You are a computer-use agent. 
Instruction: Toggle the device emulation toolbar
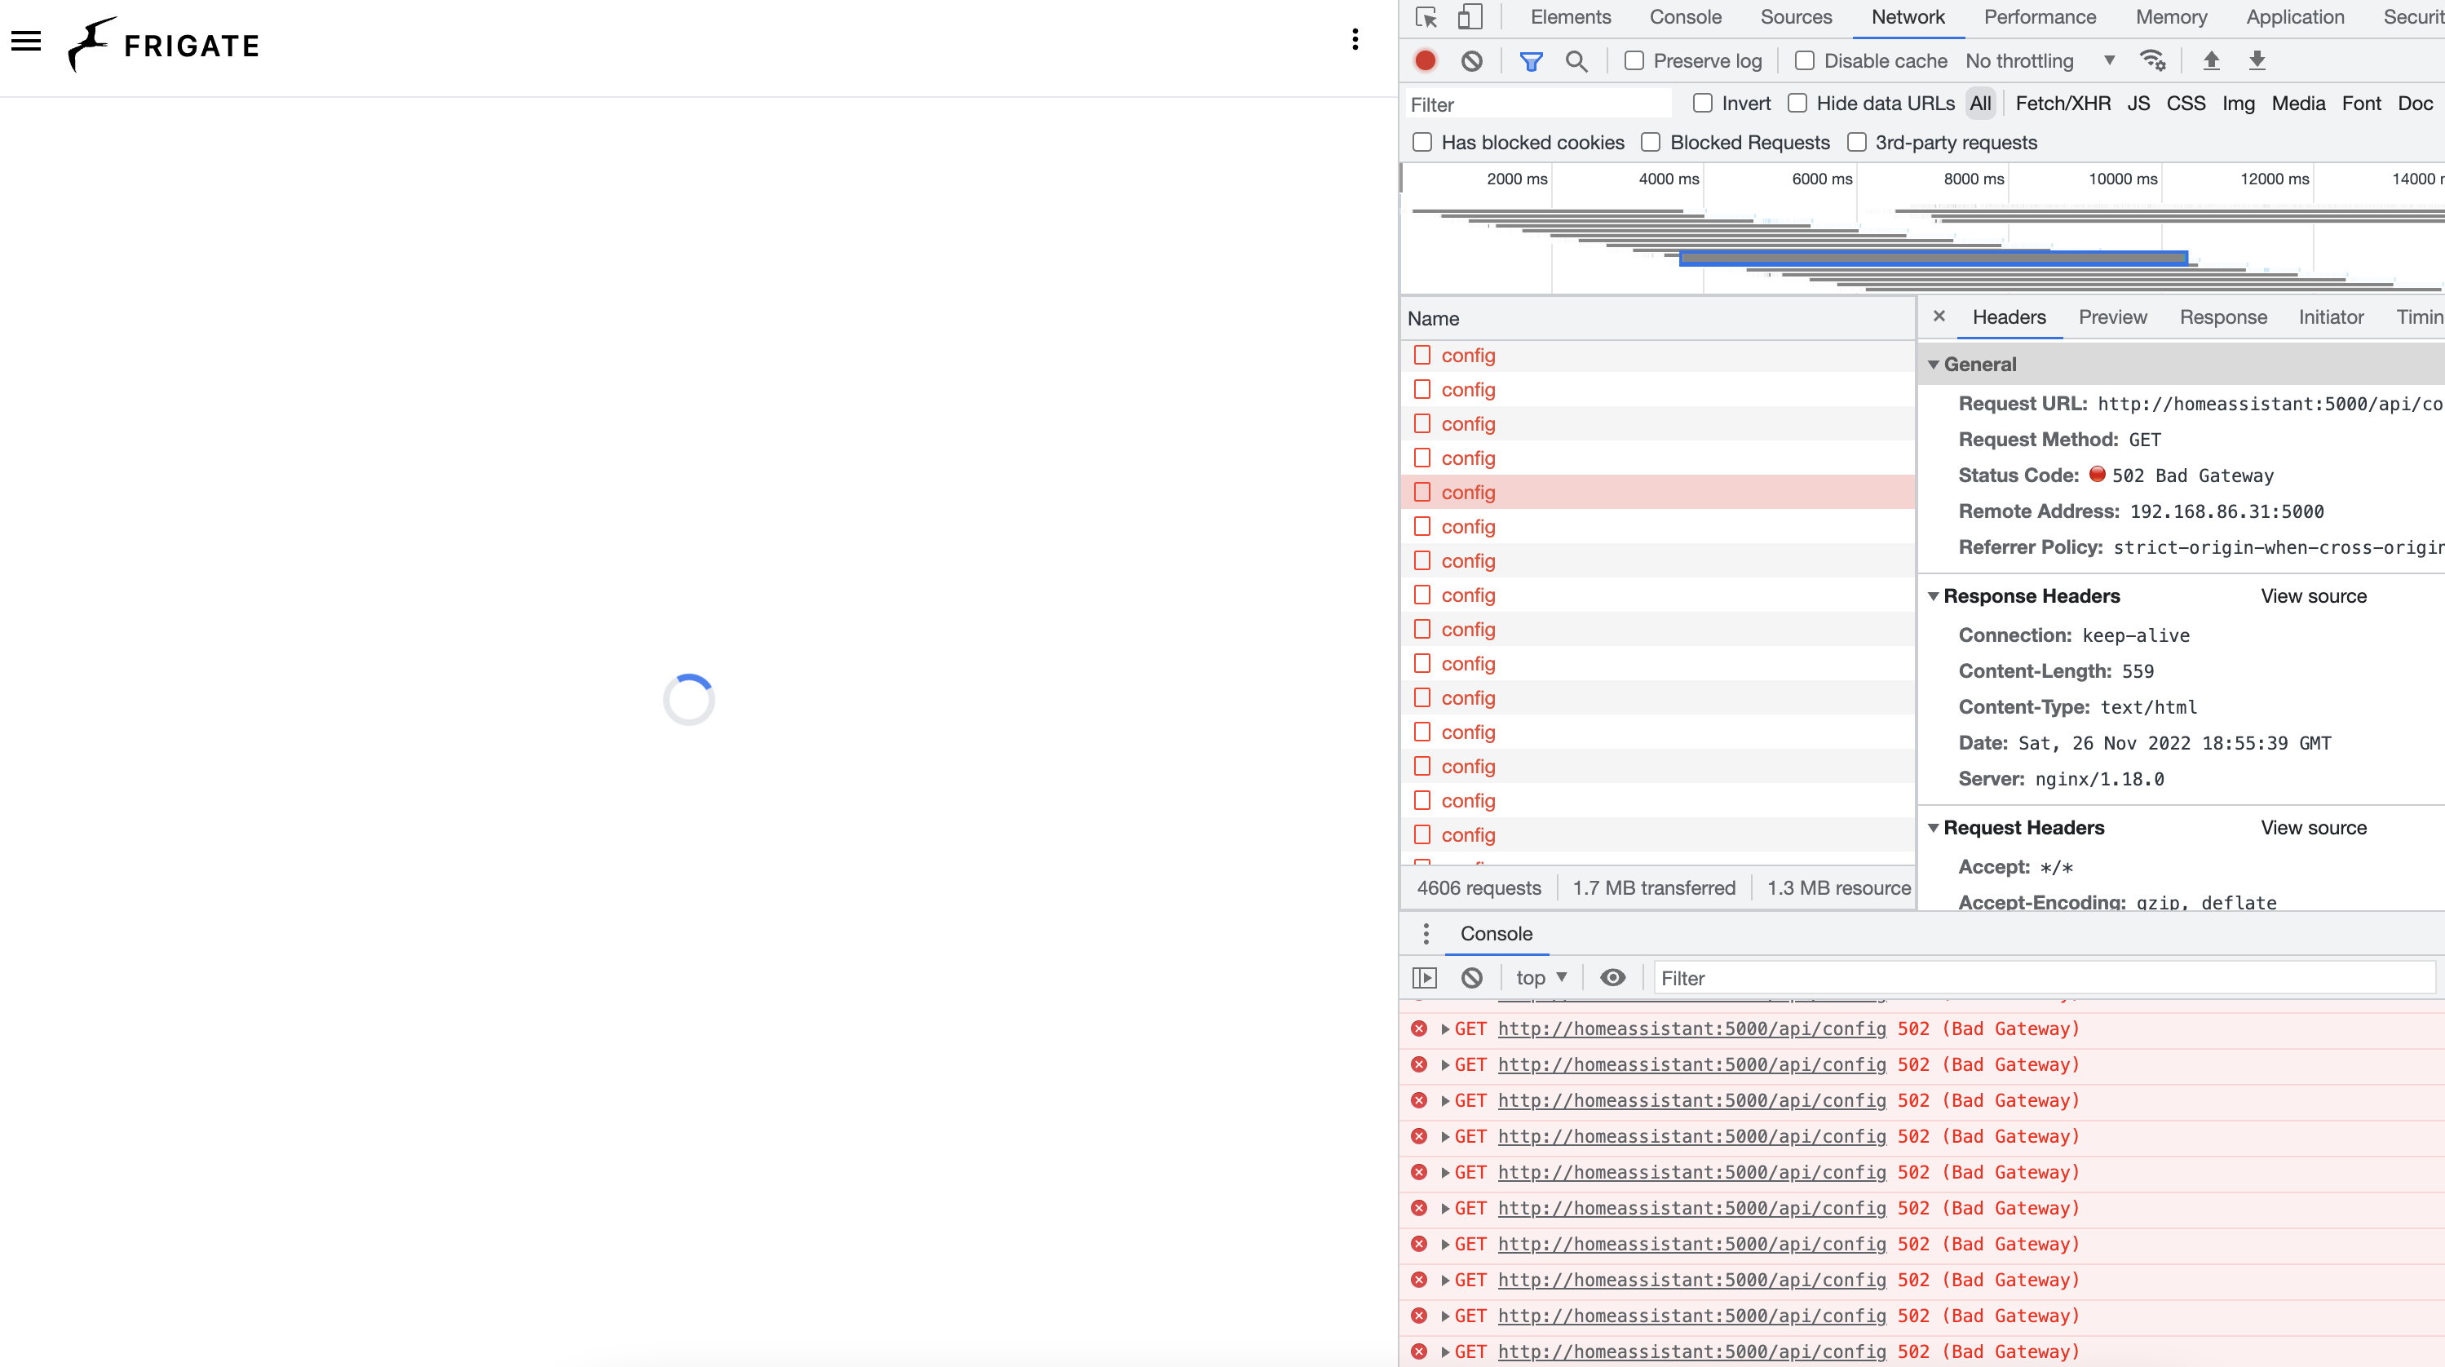coord(1471,17)
